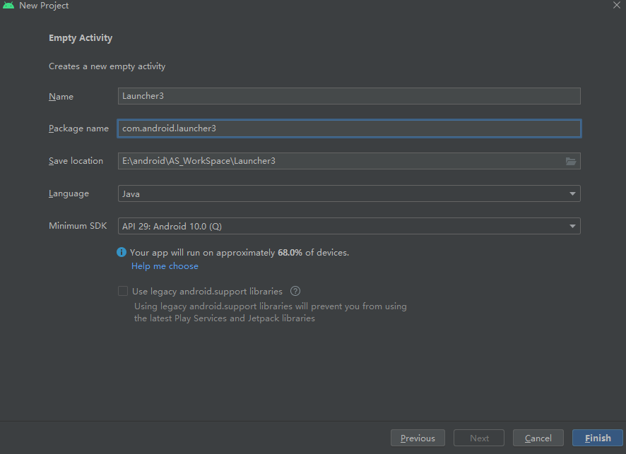Click the Save location label
This screenshot has width=626, height=454.
[x=76, y=161]
